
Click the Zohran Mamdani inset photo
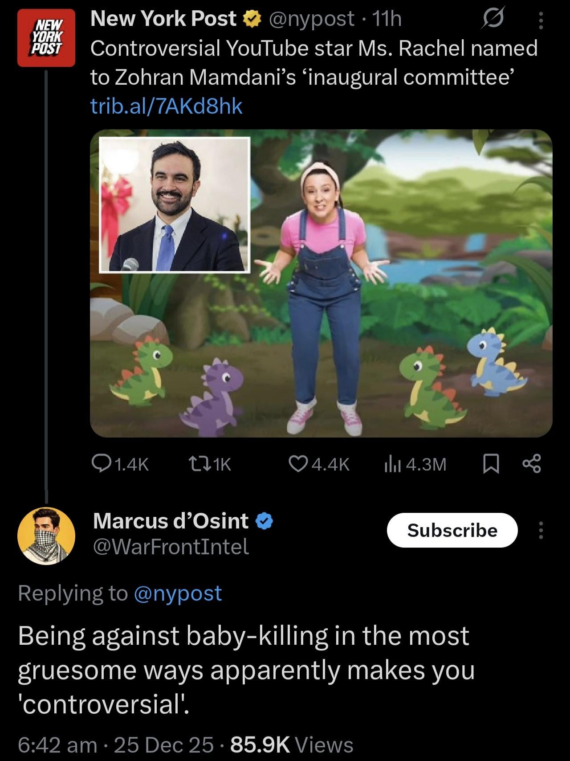pyautogui.click(x=175, y=205)
